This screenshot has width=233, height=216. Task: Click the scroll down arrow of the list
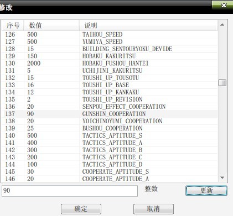222,178
